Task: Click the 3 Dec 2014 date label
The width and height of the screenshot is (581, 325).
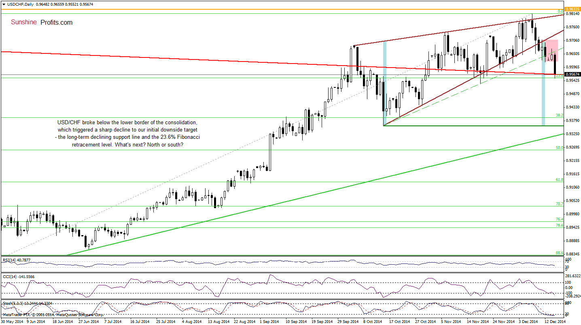Action: point(528,322)
